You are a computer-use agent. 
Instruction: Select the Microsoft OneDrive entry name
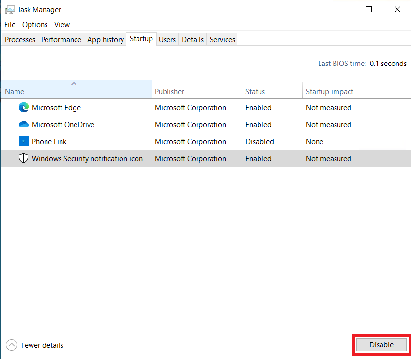click(63, 125)
